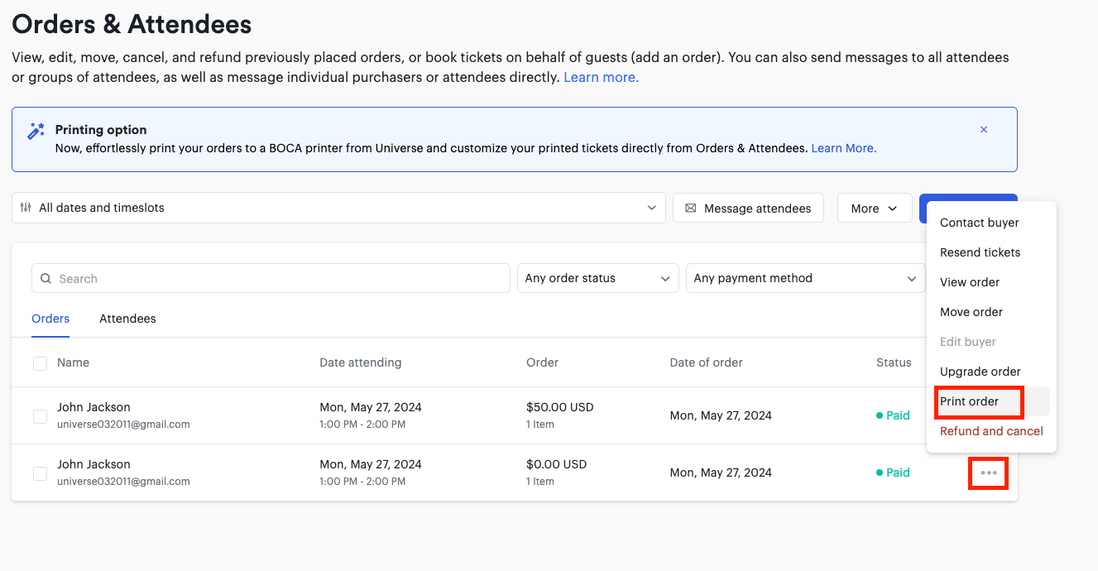The width and height of the screenshot is (1098, 571).
Task: Click the Name column header
Action: coord(73,362)
